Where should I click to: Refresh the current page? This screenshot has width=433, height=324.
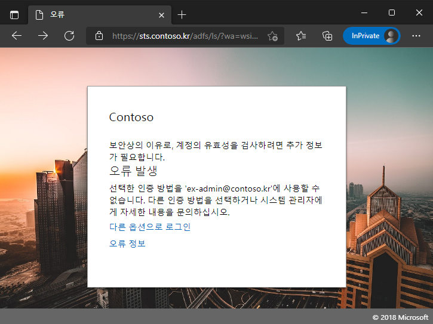[69, 36]
